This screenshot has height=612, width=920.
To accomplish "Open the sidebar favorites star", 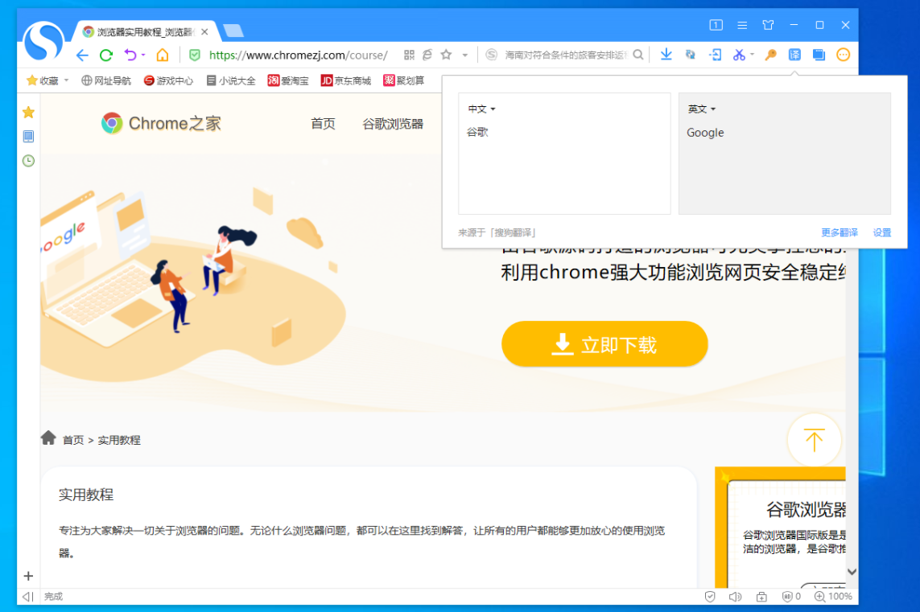I will pos(28,112).
